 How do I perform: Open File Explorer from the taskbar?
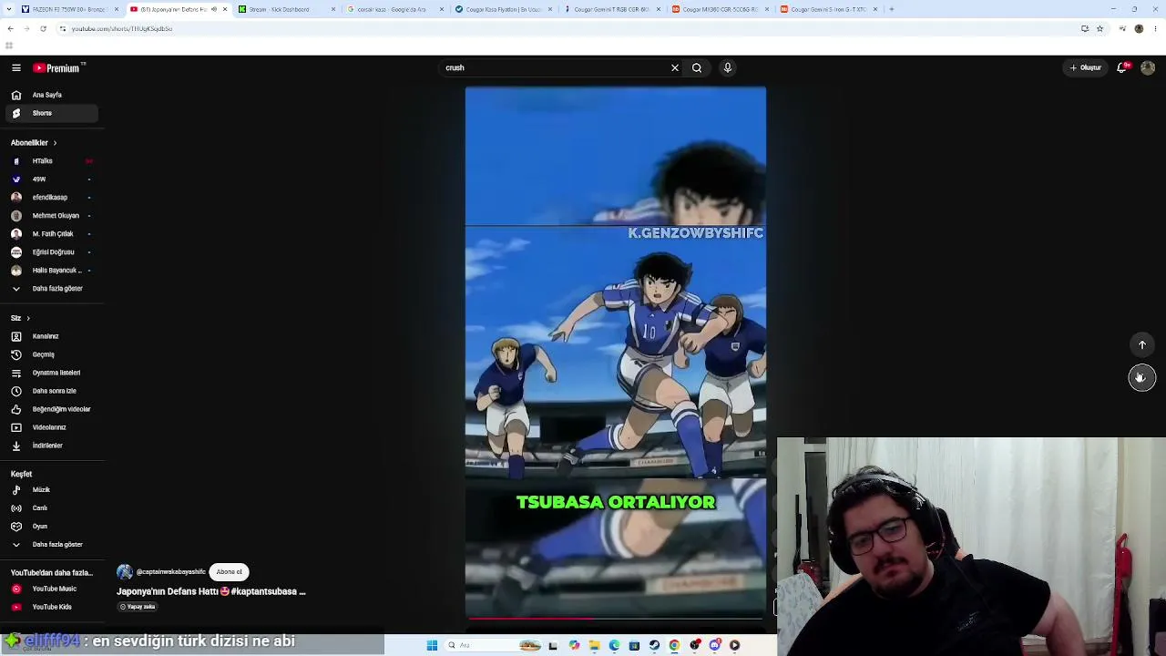(x=594, y=645)
